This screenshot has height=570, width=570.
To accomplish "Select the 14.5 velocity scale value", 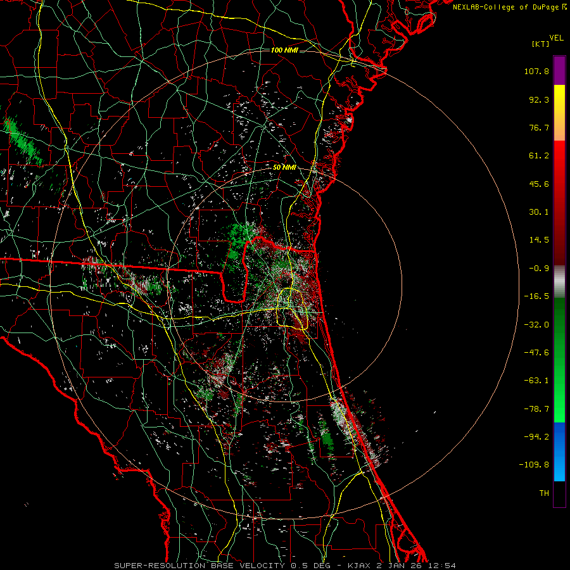I will click(539, 240).
